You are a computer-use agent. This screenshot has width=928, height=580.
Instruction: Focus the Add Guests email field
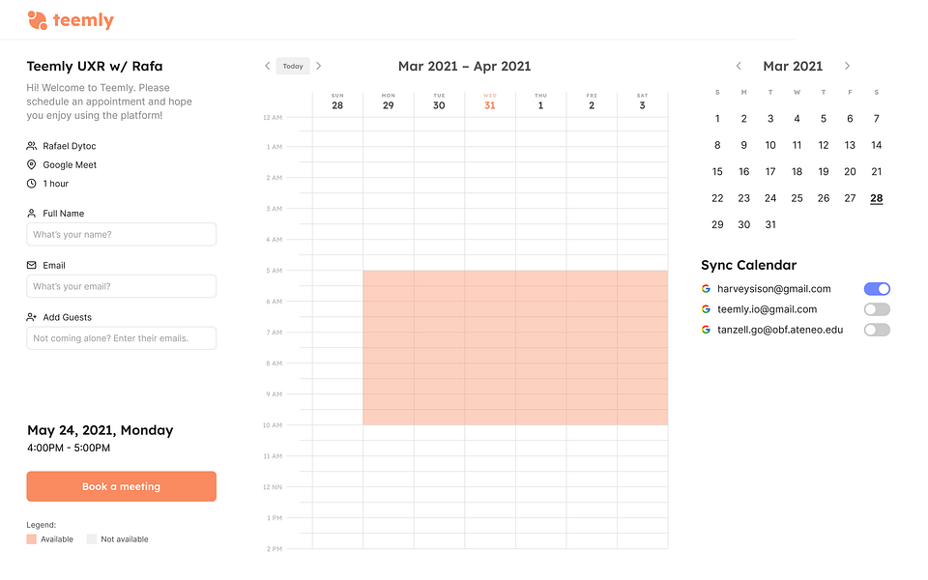(x=122, y=338)
